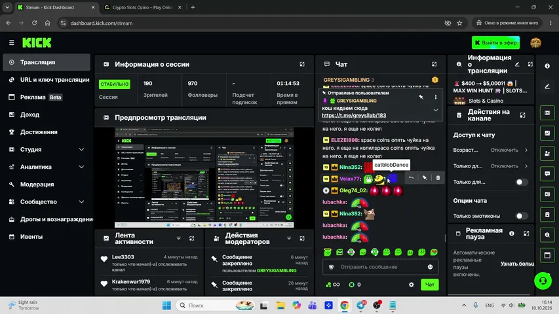Expand the Chat panel to fullscreen

click(434, 64)
